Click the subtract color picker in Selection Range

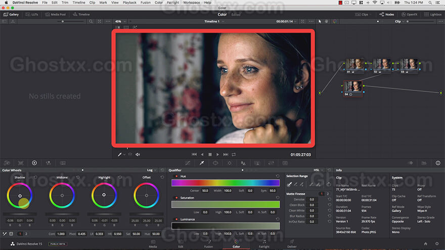pos(295,184)
